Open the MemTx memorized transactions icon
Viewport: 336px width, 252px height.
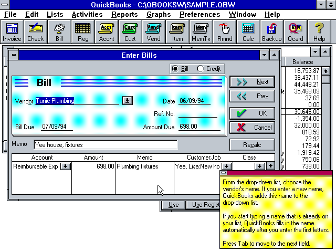point(201,31)
